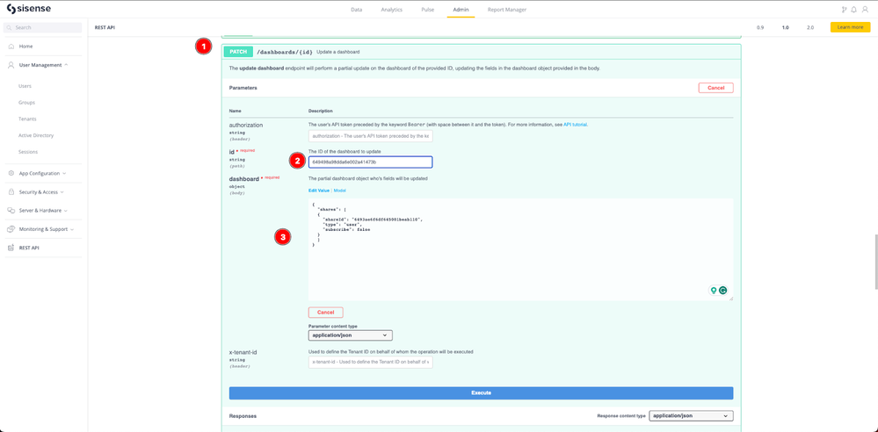Image resolution: width=878 pixels, height=432 pixels.
Task: Click the notifications bell icon
Action: coord(854,10)
